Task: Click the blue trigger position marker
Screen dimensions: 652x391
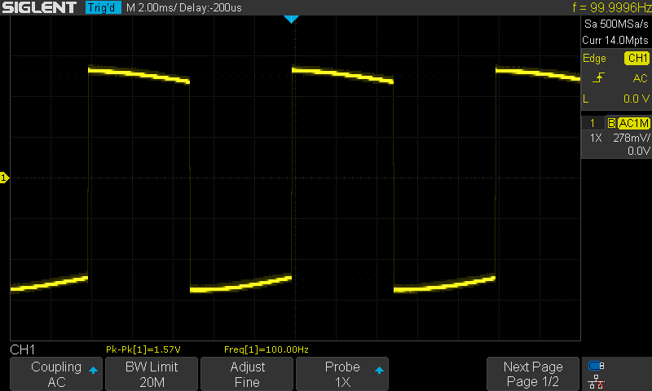Action: [x=291, y=19]
